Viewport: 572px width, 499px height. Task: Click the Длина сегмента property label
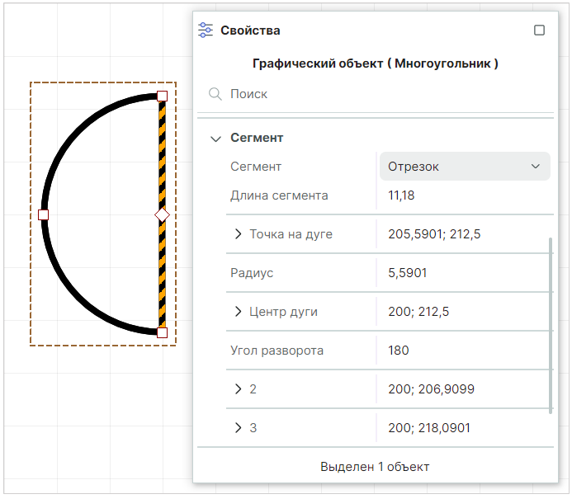(x=279, y=195)
